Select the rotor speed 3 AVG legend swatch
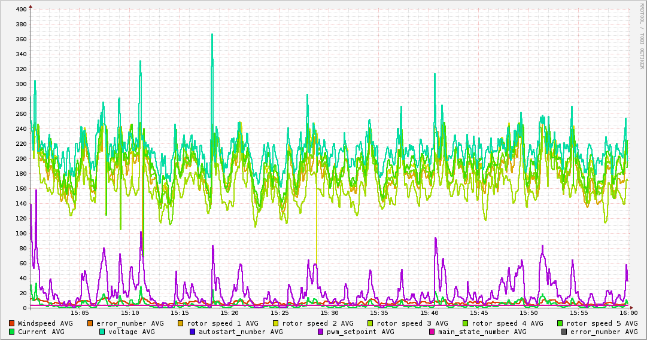The image size is (647, 340). click(370, 323)
